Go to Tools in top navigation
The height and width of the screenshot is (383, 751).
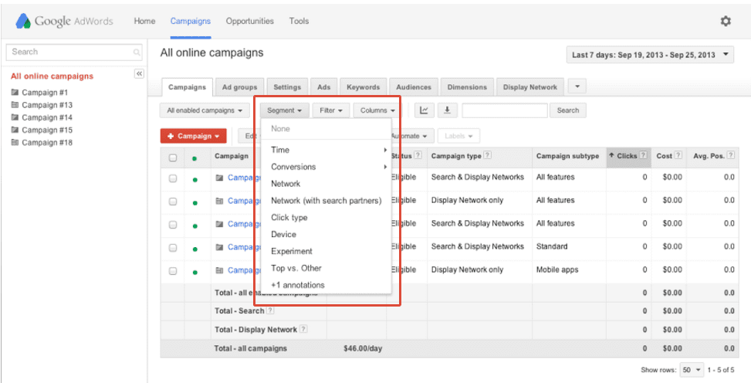coord(299,21)
